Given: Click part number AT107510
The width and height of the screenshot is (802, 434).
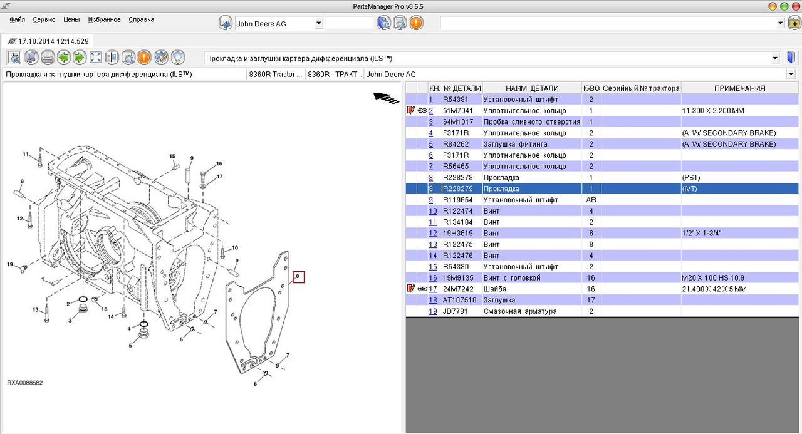Looking at the screenshot, I should 459,300.
